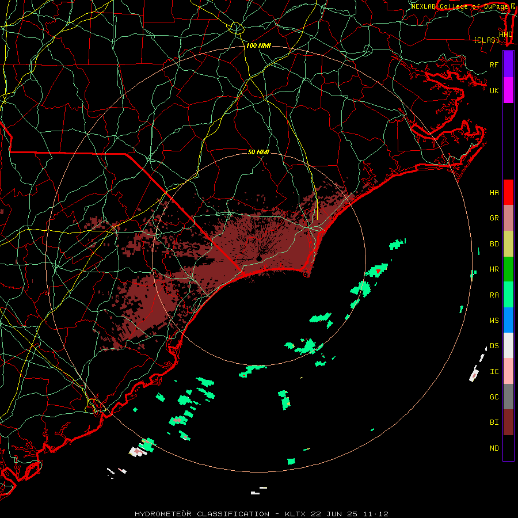Click the GR pink-brown legend swatch
This screenshot has height=518, width=518.
(x=508, y=218)
